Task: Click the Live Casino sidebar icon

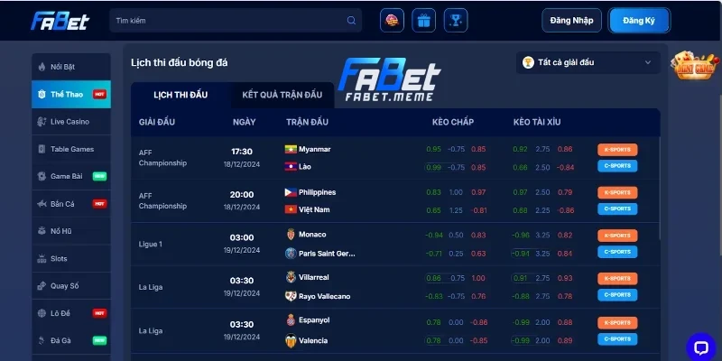Action: click(42, 122)
